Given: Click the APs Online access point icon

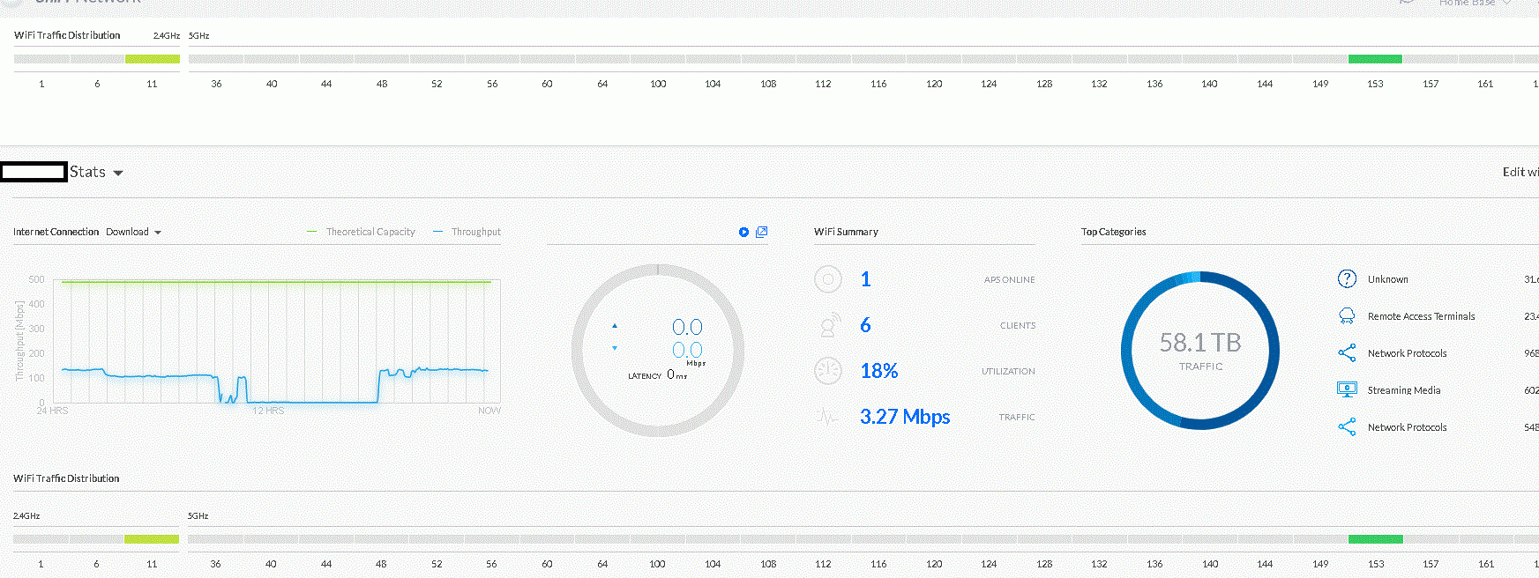Looking at the screenshot, I should (828, 279).
